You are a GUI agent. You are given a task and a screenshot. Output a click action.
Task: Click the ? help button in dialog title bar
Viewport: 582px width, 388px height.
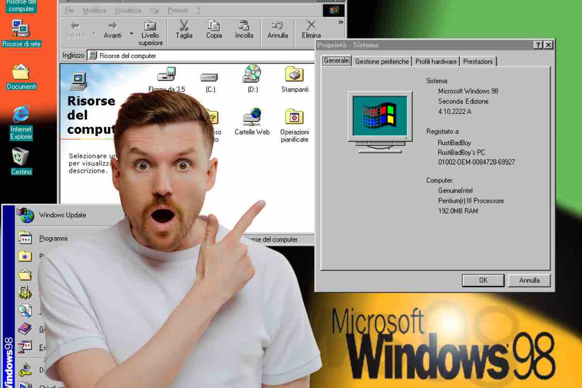[x=538, y=45]
